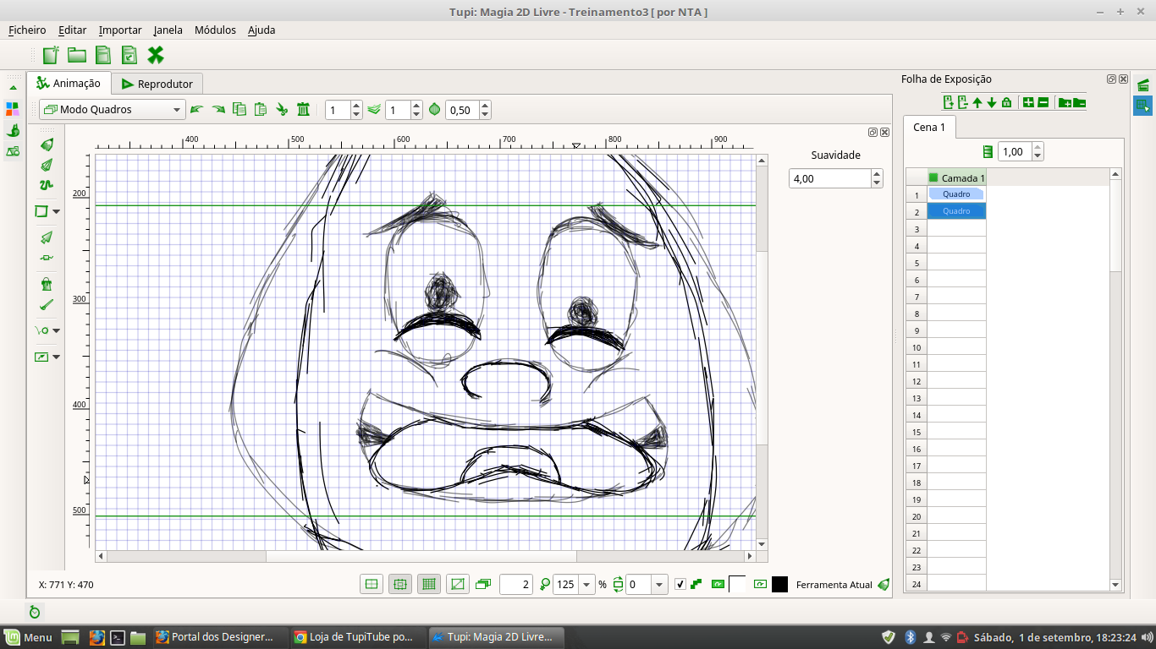Delete using the trash can icon
This screenshot has height=649, width=1156.
pos(304,109)
